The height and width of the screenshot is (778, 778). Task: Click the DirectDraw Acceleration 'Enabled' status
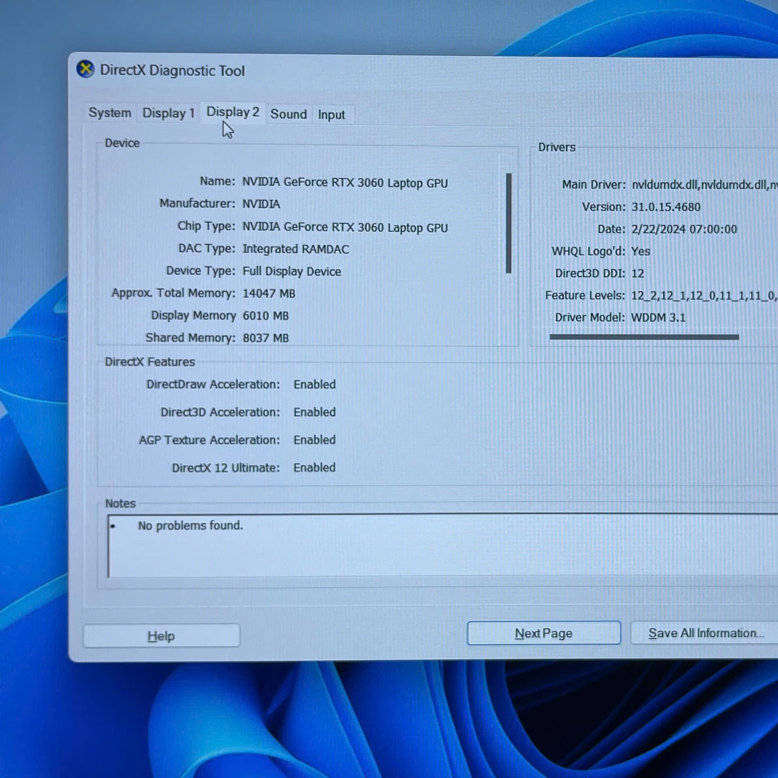[x=314, y=385]
